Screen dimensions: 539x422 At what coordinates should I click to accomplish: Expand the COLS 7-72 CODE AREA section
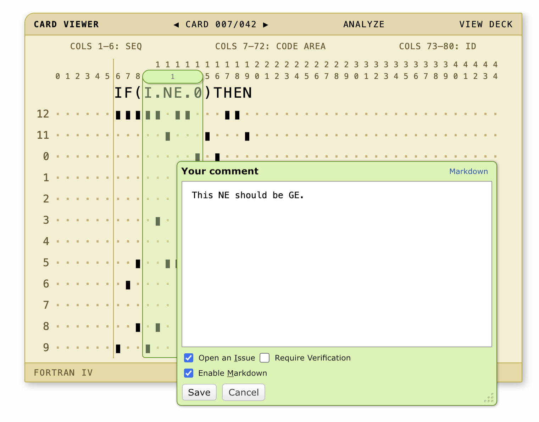click(270, 46)
